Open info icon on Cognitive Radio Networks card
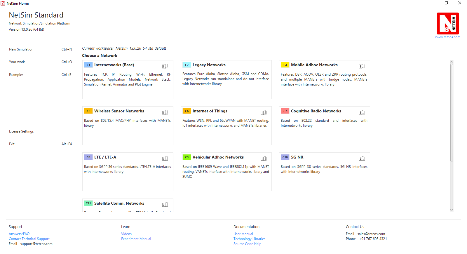The width and height of the screenshot is (467, 254). click(362, 112)
